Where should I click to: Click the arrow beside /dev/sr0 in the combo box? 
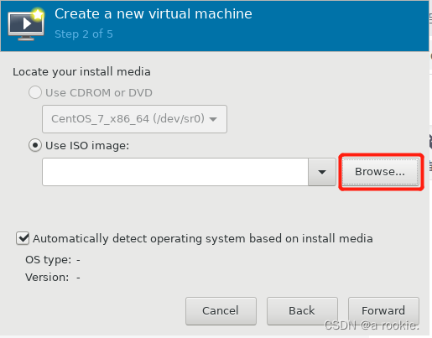pos(213,119)
